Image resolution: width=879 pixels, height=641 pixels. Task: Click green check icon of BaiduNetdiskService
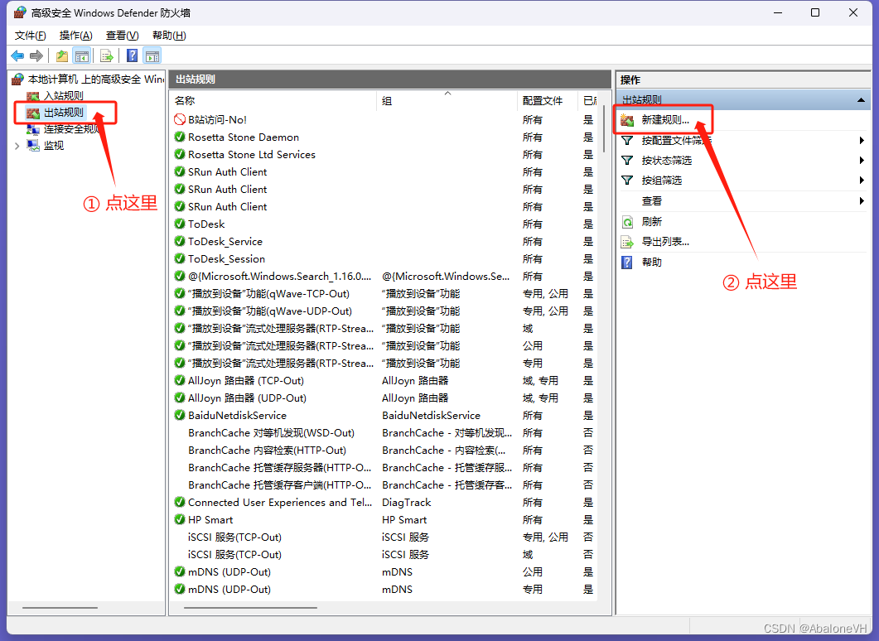[180, 415]
